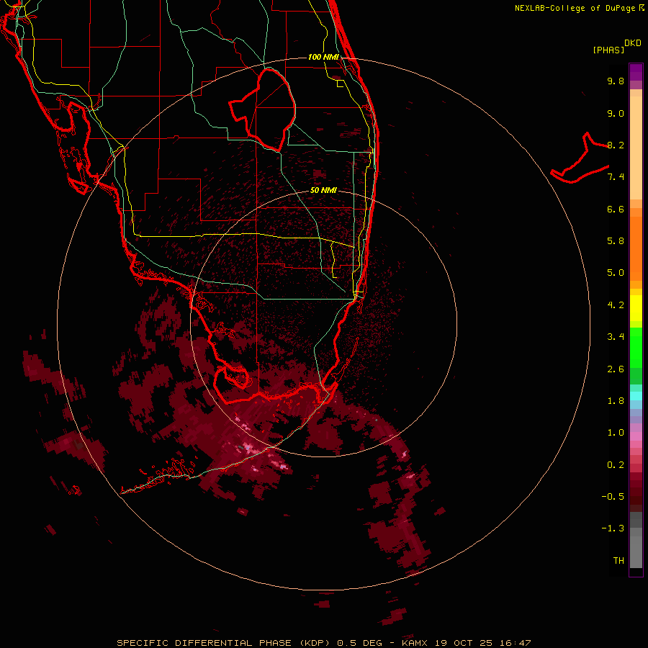This screenshot has width=648, height=648.
Task: Click the 6.6 scale value
Action: (616, 209)
